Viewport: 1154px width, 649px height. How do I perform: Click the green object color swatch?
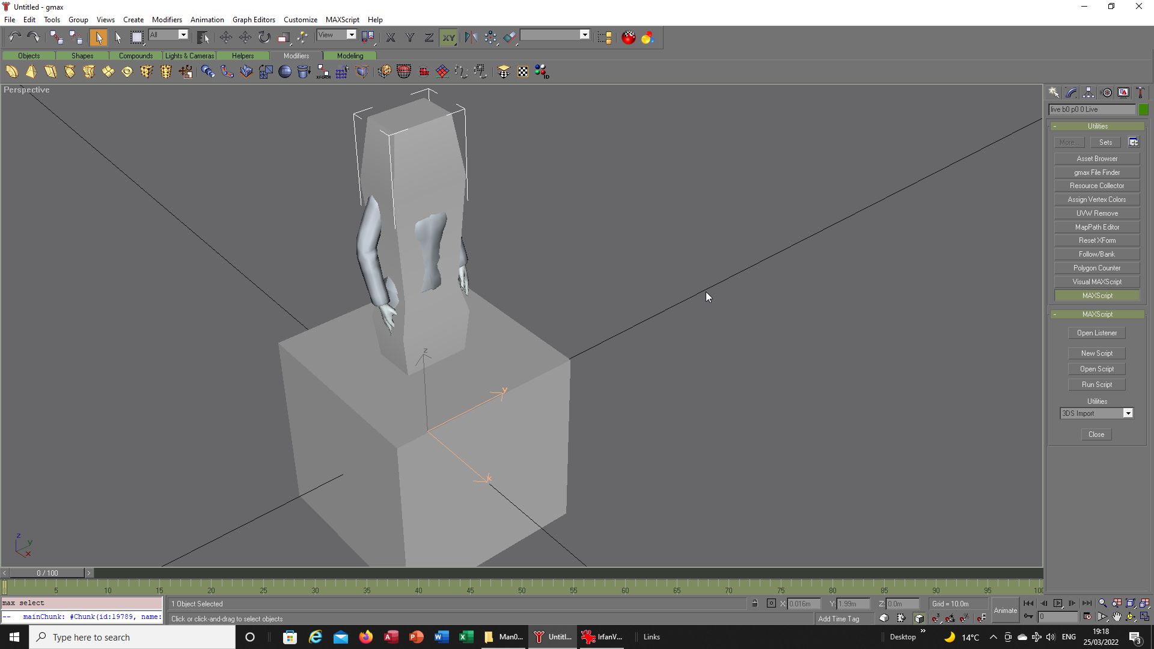pos(1143,109)
